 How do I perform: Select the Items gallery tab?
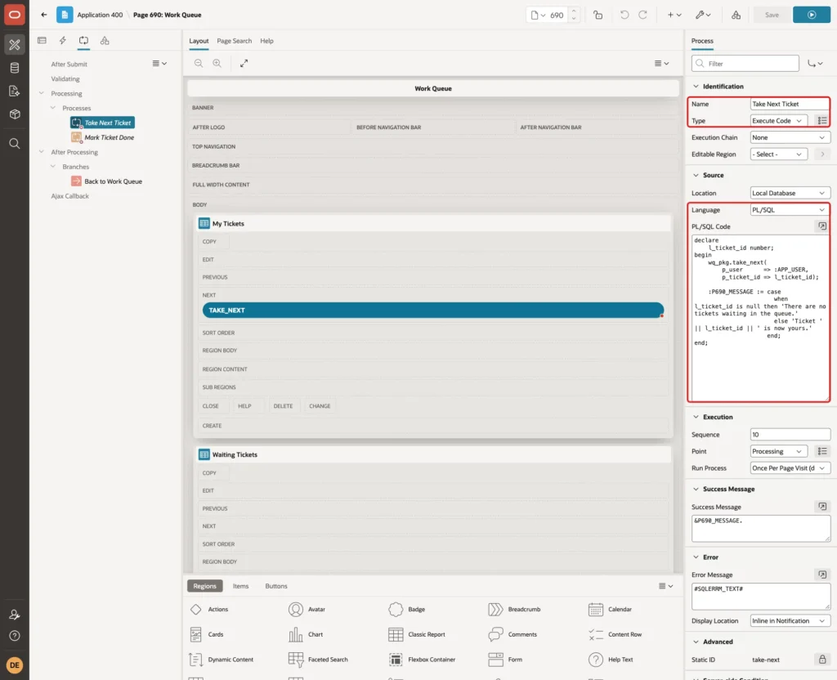(240, 585)
